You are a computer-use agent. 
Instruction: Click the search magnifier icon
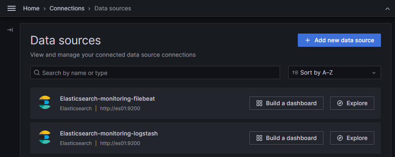coord(37,72)
